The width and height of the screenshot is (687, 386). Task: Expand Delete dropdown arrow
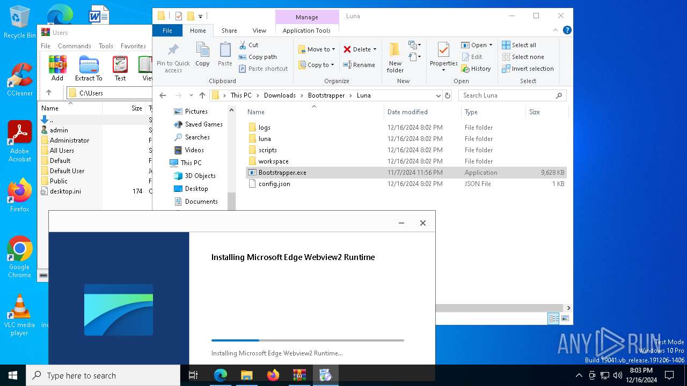tap(375, 49)
